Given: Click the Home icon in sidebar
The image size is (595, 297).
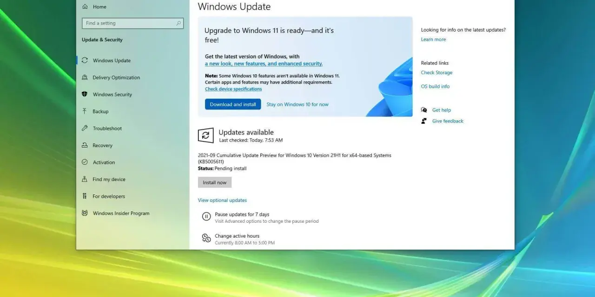Looking at the screenshot, I should pos(85,6).
